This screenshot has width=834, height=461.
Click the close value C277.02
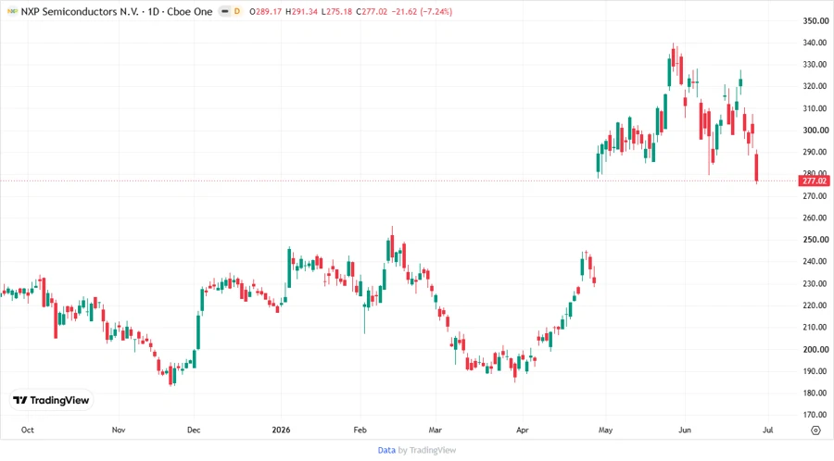[x=372, y=11]
